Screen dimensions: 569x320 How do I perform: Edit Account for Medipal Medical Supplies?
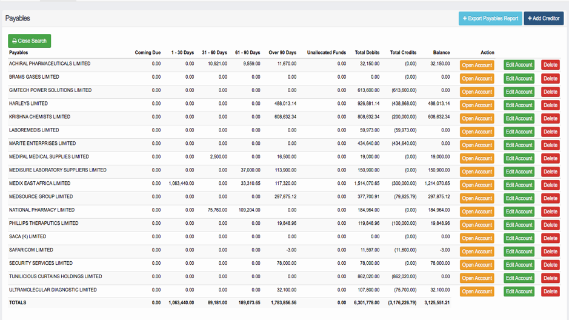519,158
